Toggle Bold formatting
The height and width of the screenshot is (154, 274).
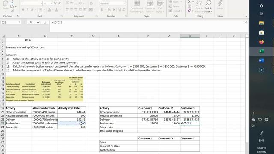23,10
